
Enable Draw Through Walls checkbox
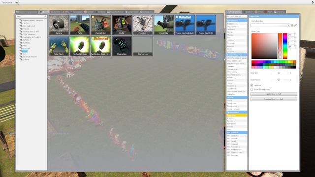coord(252,89)
